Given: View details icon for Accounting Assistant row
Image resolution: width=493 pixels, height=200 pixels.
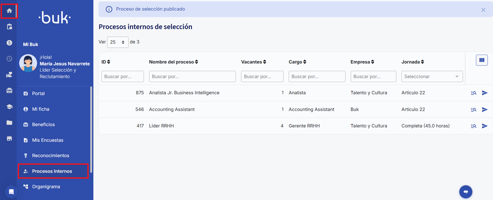Looking at the screenshot, I should 474,110.
